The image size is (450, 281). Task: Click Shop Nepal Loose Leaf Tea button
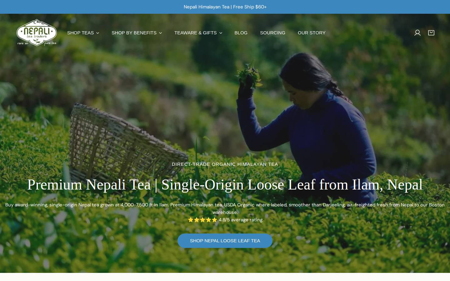pyautogui.click(x=225, y=241)
